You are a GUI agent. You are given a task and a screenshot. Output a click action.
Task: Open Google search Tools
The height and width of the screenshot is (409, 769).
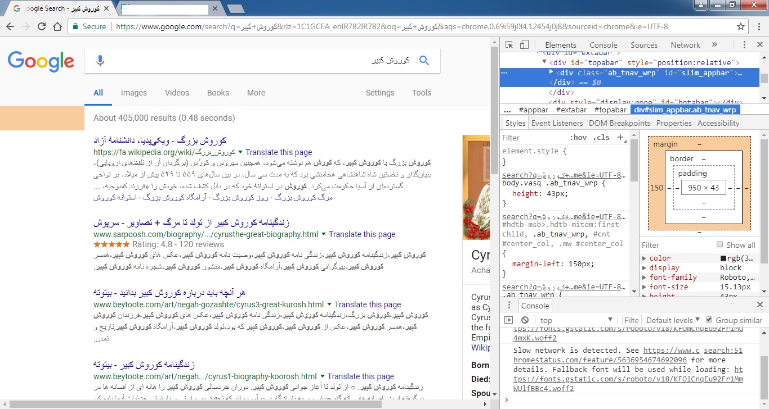point(422,93)
